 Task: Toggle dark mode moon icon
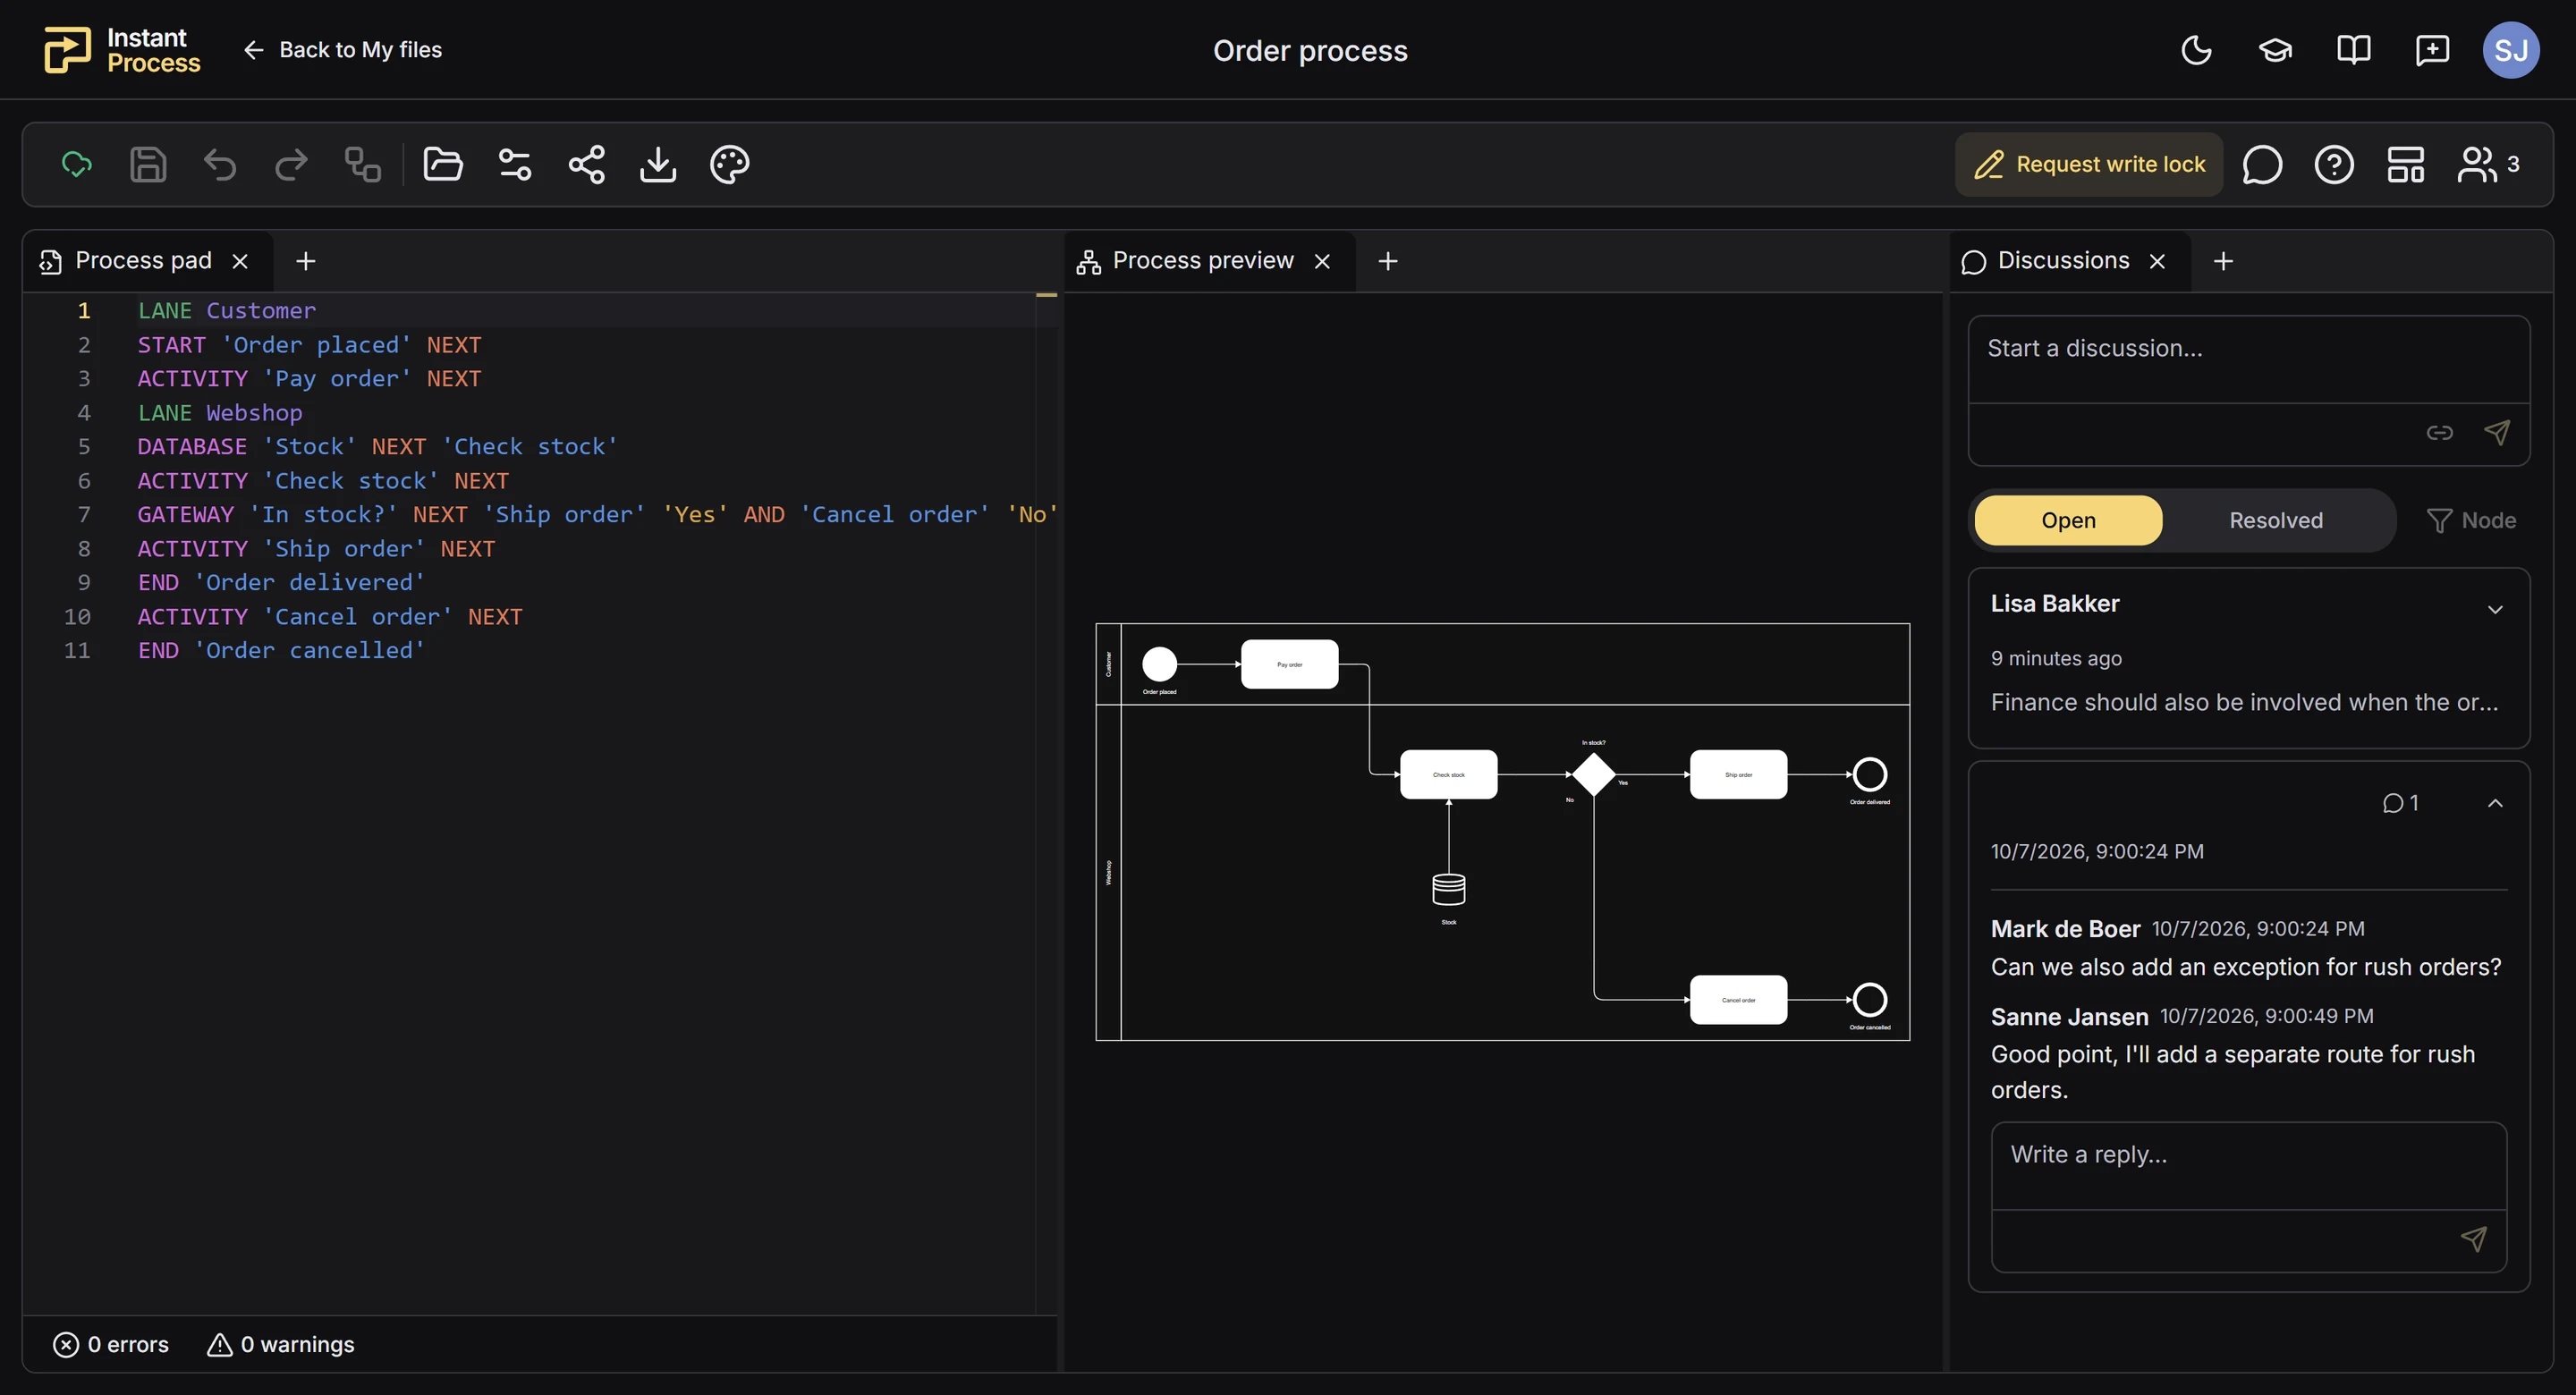point(2196,50)
